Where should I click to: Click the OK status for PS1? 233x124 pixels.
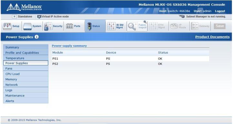click(x=160, y=59)
